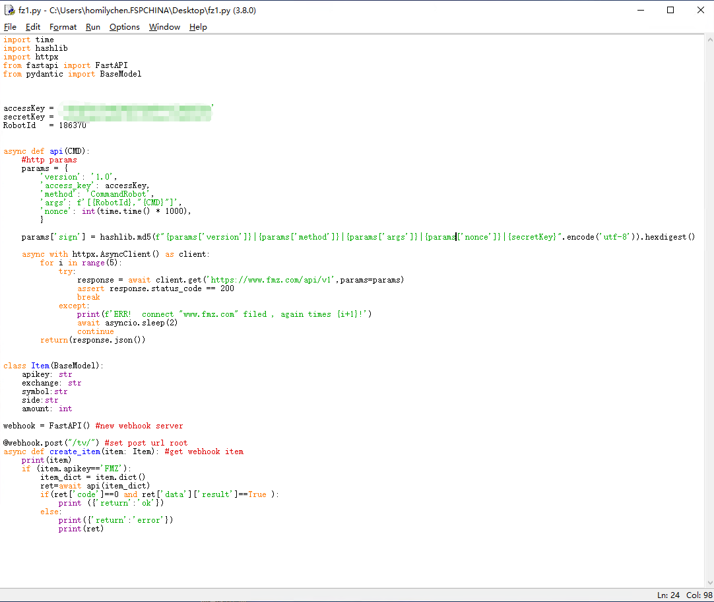
Task: Maximize the fz1.py IDLE window
Action: pyautogui.click(x=670, y=10)
